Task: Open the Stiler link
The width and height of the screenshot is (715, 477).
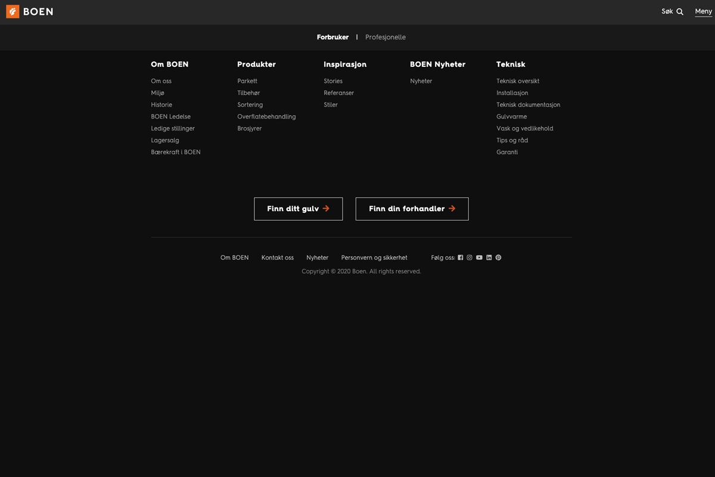Action: coord(331,105)
